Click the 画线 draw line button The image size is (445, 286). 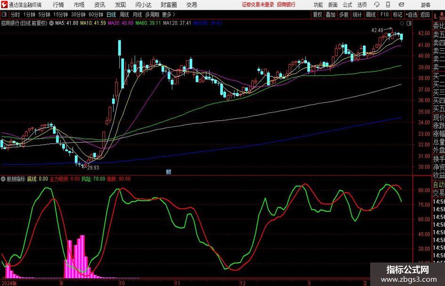tap(371, 15)
